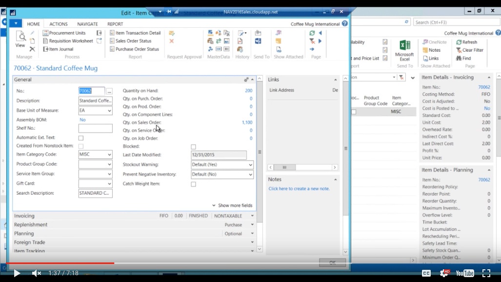Click Notes in the background window ribbon
The image size is (501, 282).
(x=431, y=50)
